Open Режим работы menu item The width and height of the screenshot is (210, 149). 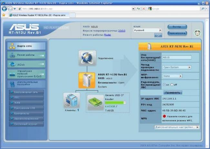(x=26, y=55)
